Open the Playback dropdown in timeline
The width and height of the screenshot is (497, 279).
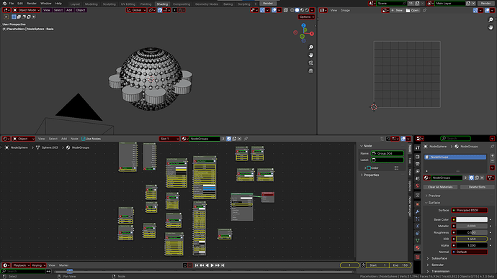tap(21, 265)
